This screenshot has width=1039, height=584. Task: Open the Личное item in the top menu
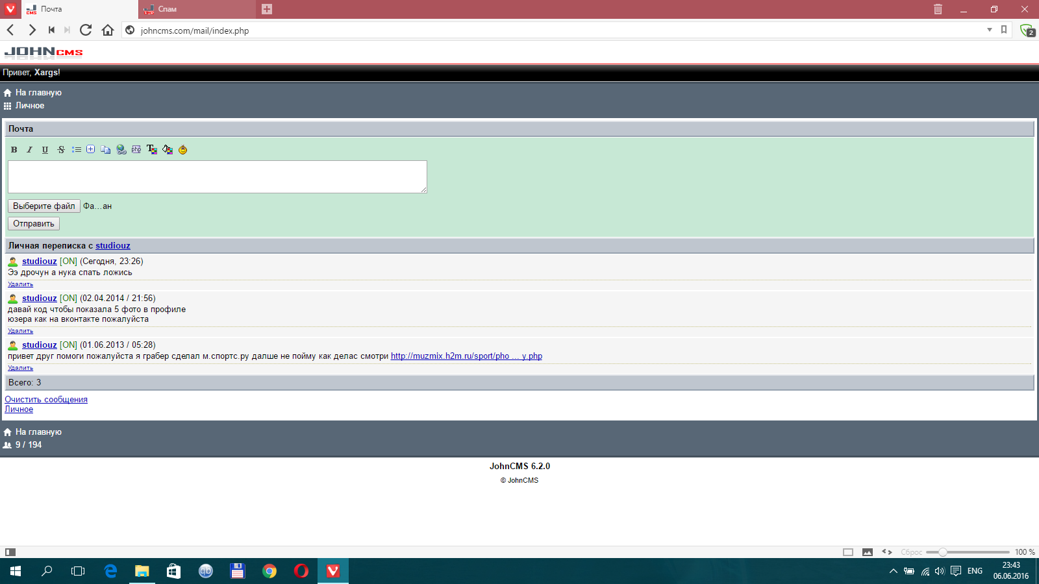point(30,106)
